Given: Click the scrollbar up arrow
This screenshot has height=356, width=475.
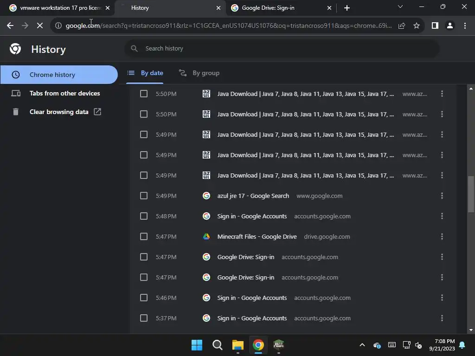Looking at the screenshot, I should pyautogui.click(x=471, y=89).
